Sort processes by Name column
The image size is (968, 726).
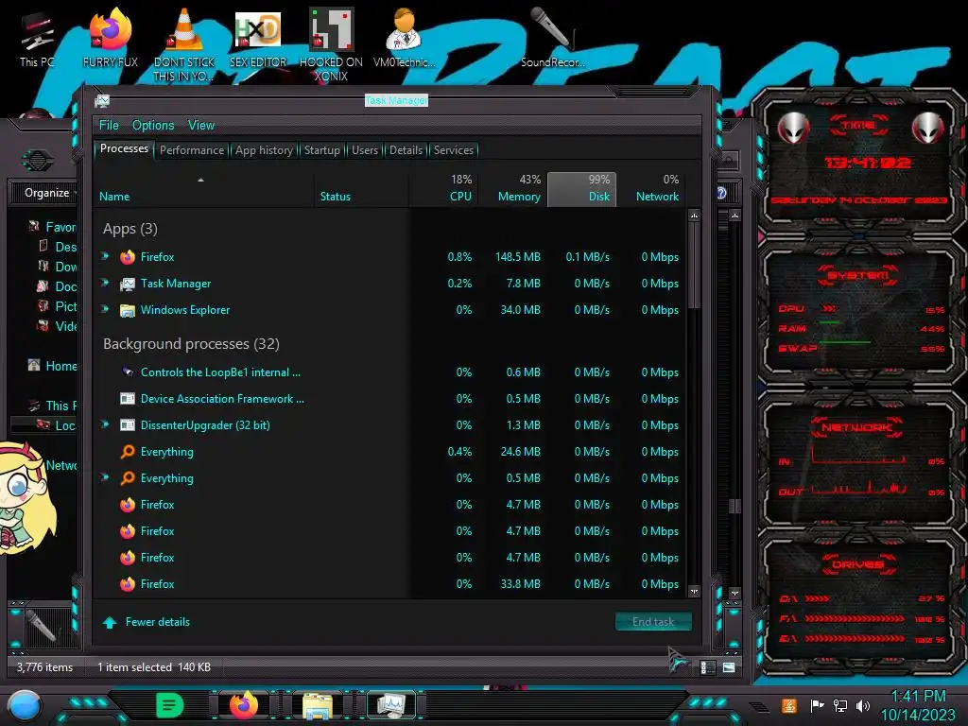point(203,189)
